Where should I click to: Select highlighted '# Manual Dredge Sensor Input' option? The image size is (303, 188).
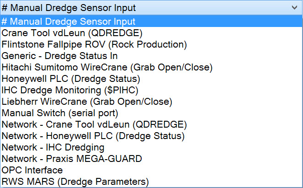(x=69, y=21)
